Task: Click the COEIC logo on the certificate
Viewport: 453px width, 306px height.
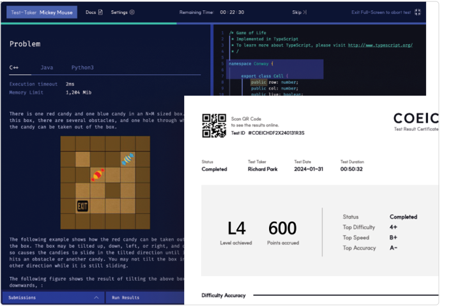Action: tap(415, 118)
